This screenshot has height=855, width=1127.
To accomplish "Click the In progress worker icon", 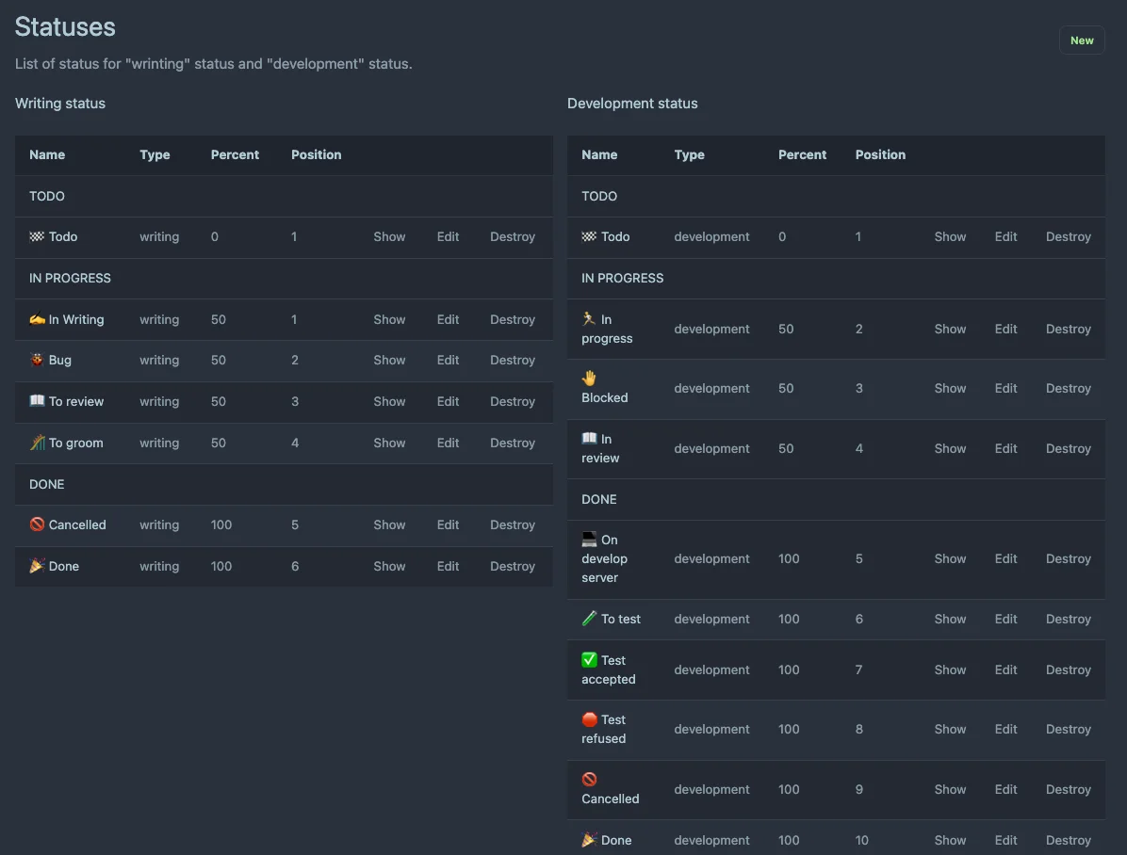I will [589, 319].
